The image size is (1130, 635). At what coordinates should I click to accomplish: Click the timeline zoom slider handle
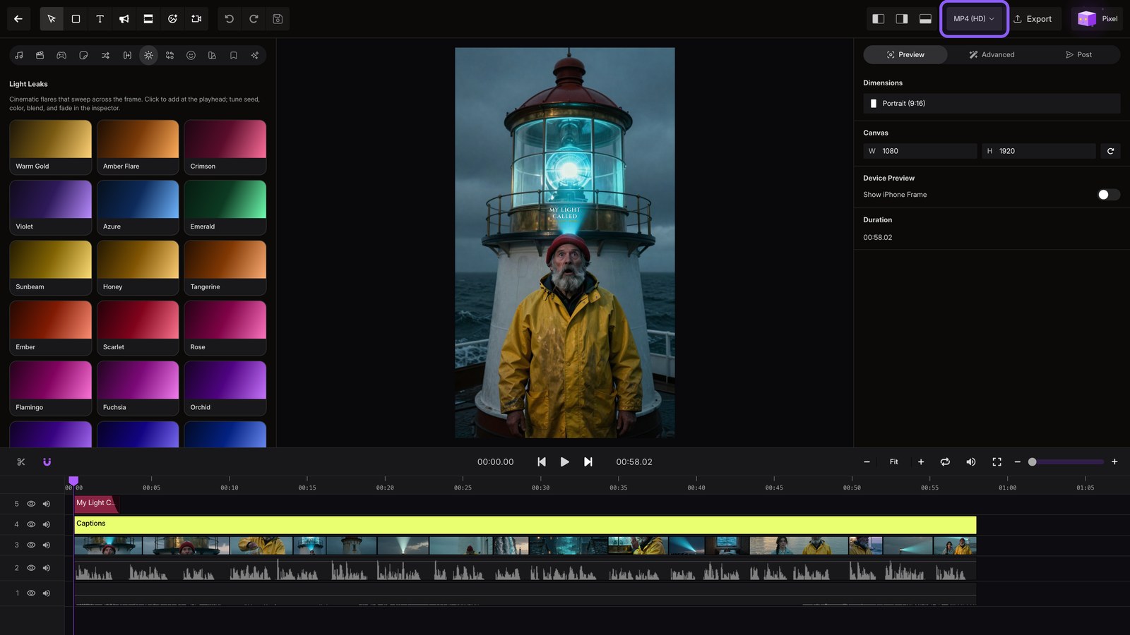point(1032,462)
